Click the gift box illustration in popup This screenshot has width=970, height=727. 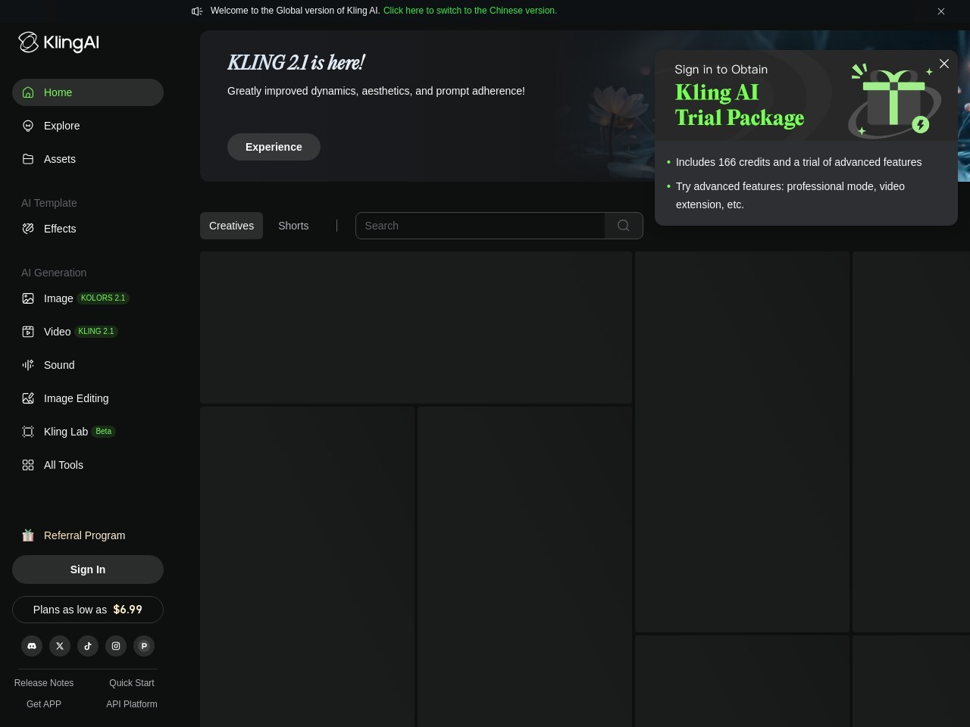click(x=894, y=101)
